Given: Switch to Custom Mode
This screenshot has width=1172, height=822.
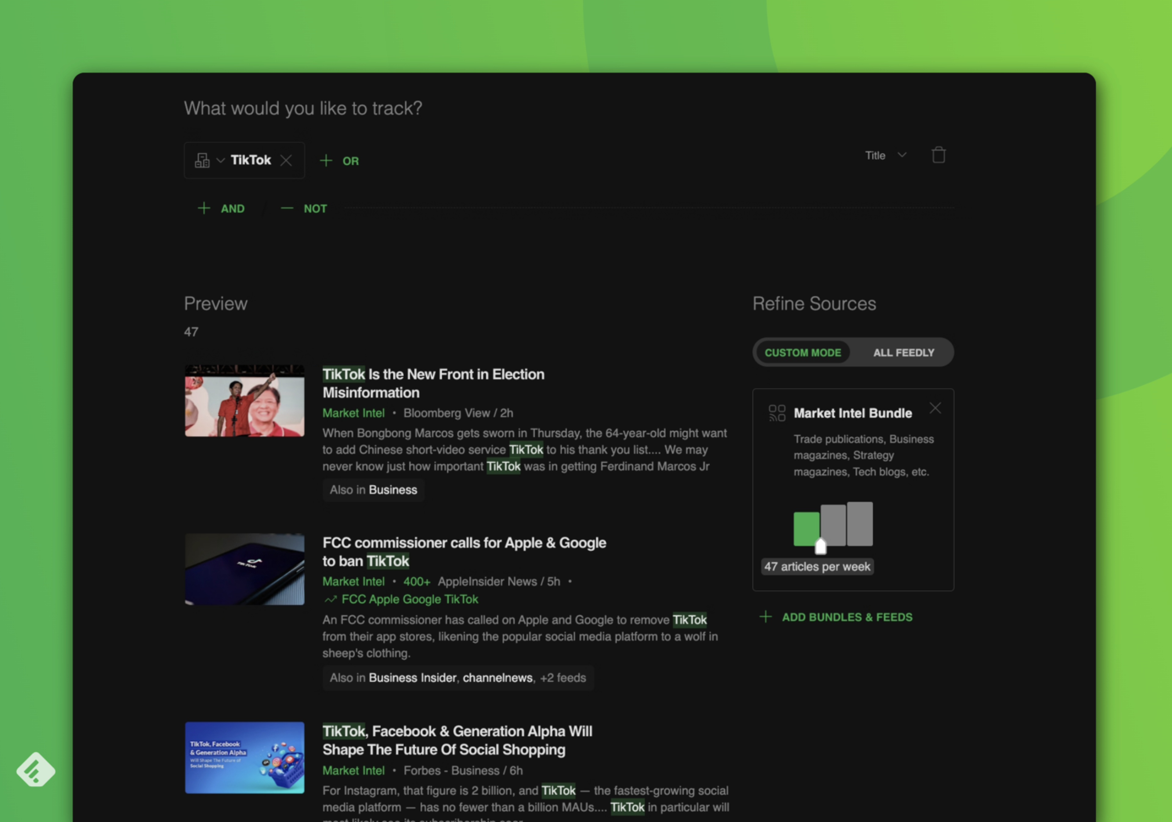Looking at the screenshot, I should pos(802,353).
